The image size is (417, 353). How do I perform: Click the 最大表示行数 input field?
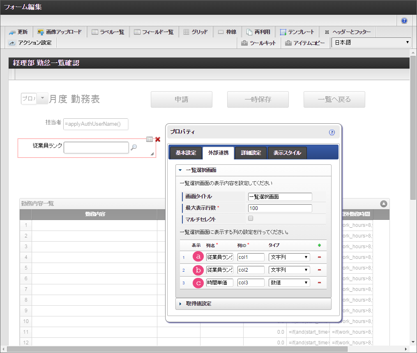[280, 208]
